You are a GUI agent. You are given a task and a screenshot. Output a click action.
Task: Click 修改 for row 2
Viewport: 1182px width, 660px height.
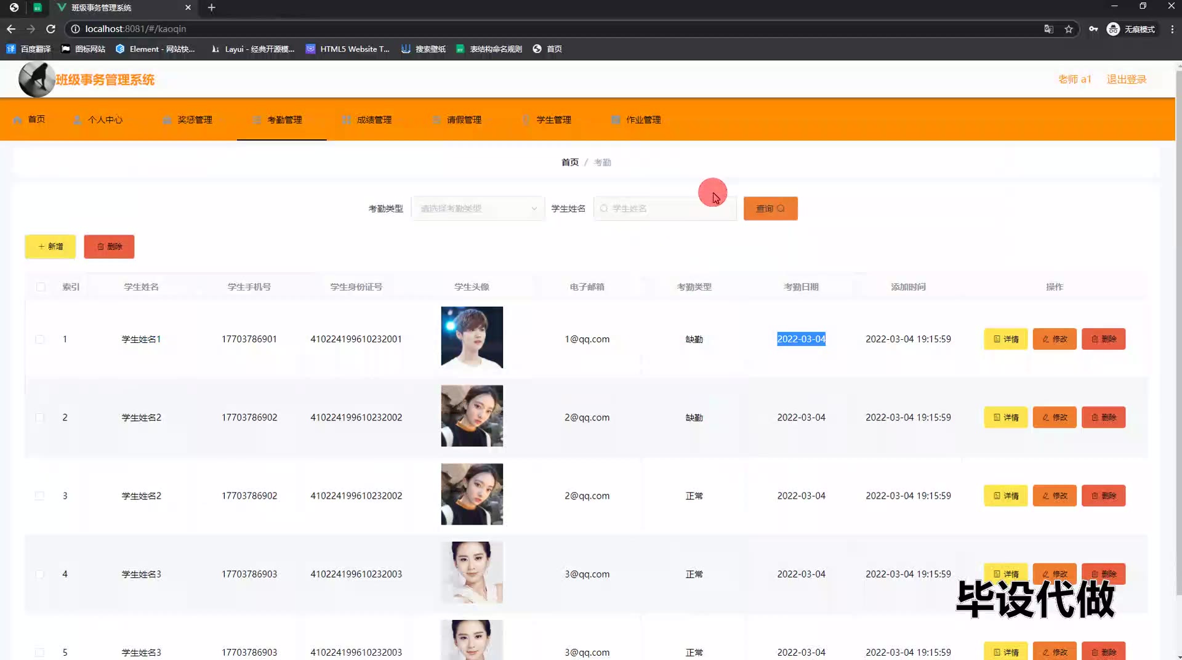pyautogui.click(x=1055, y=417)
